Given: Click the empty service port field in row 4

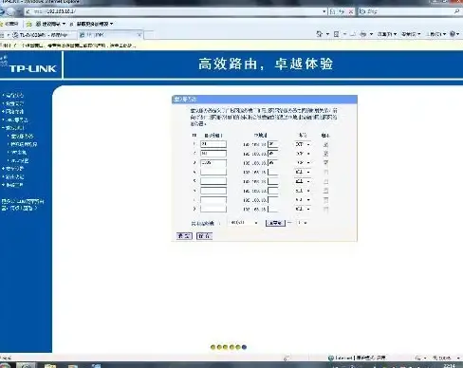Looking at the screenshot, I should pyautogui.click(x=213, y=172).
